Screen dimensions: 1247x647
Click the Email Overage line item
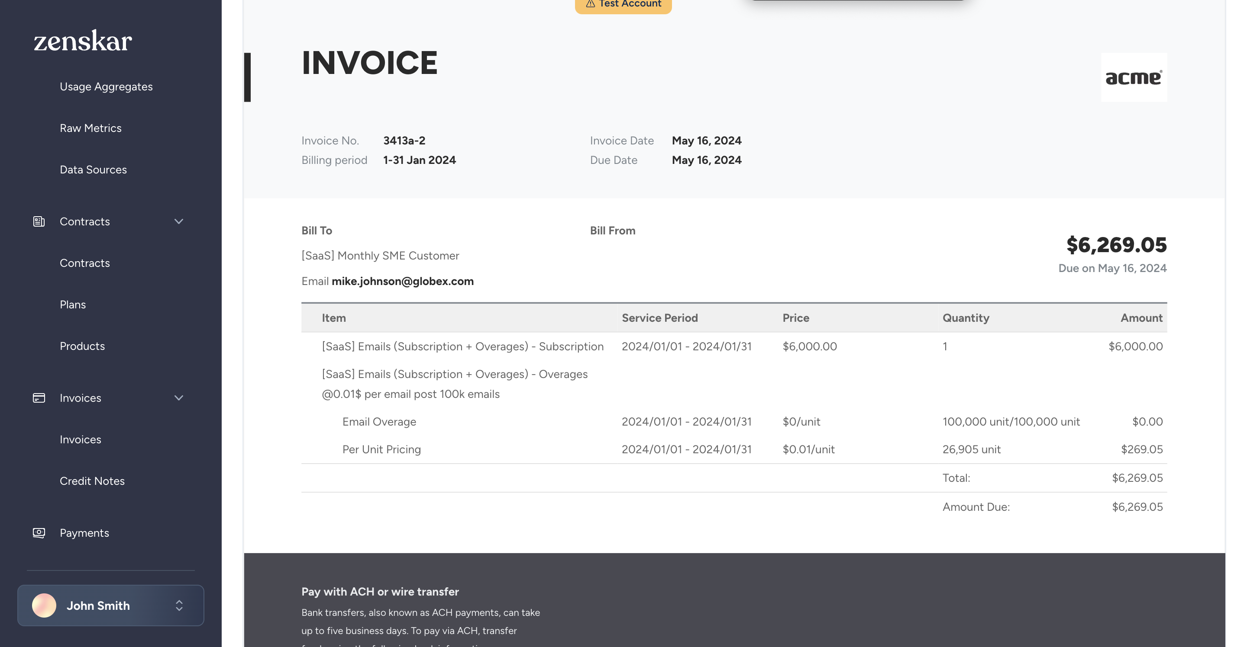379,421
